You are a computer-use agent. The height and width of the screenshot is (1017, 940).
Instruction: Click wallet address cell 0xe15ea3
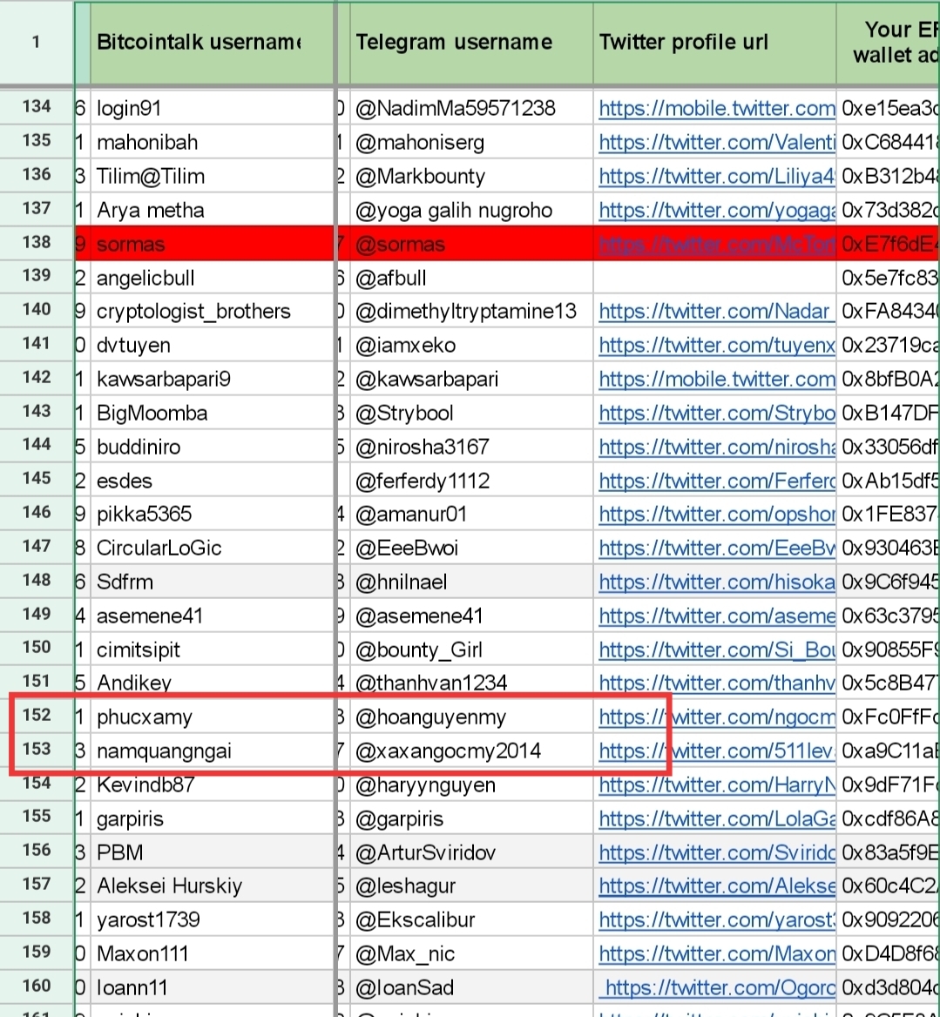click(x=888, y=108)
